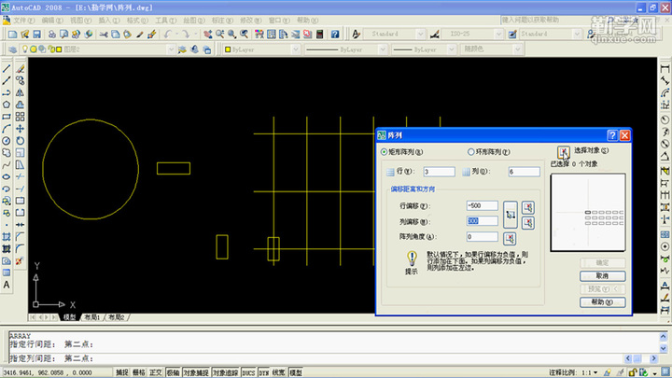Select the Rectangular Array (矩形阵列) radio button
This screenshot has width=672, height=378.
point(384,152)
